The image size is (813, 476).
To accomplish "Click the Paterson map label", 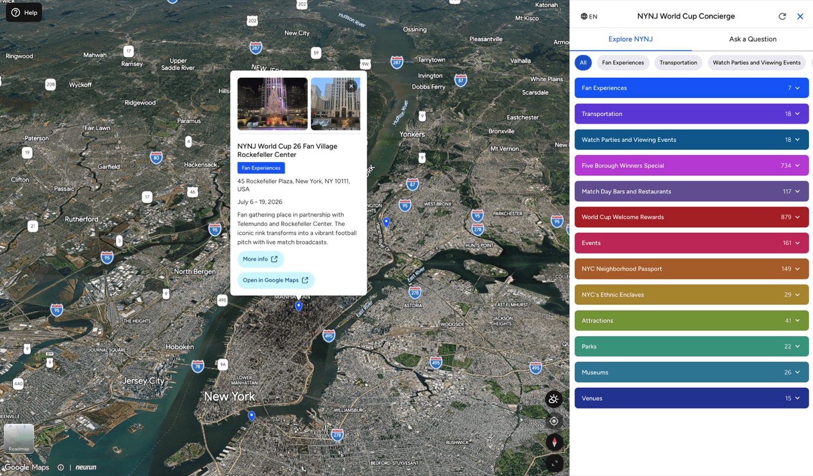I will [37, 138].
